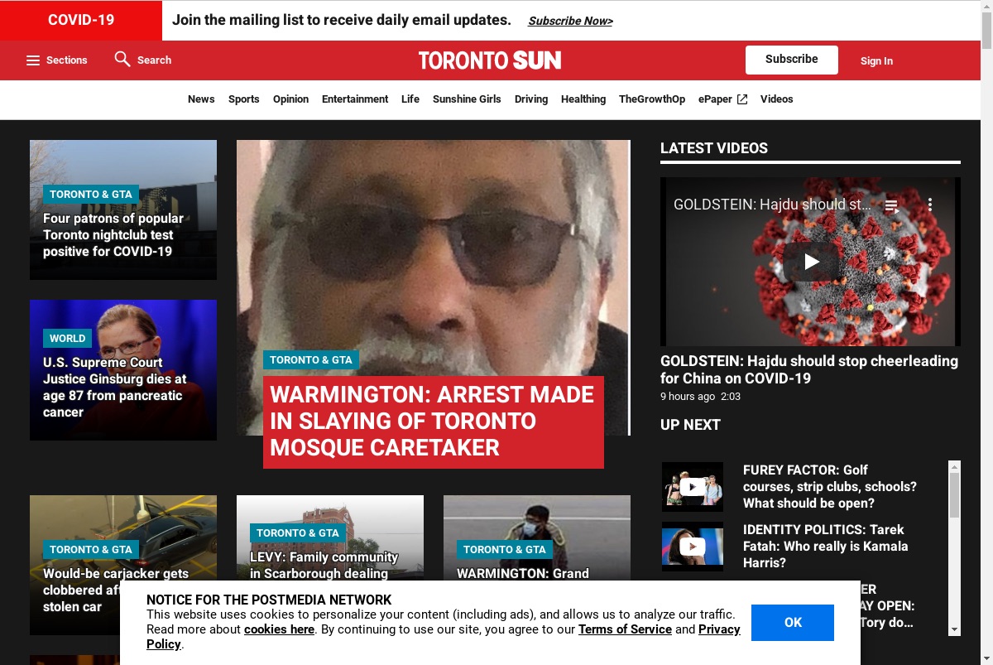Open TheGrowthOp section
Viewport: 993px width, 665px height.
pos(652,99)
